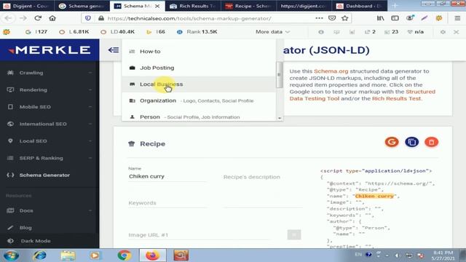Open file explorer folder in taskbar

(68, 255)
